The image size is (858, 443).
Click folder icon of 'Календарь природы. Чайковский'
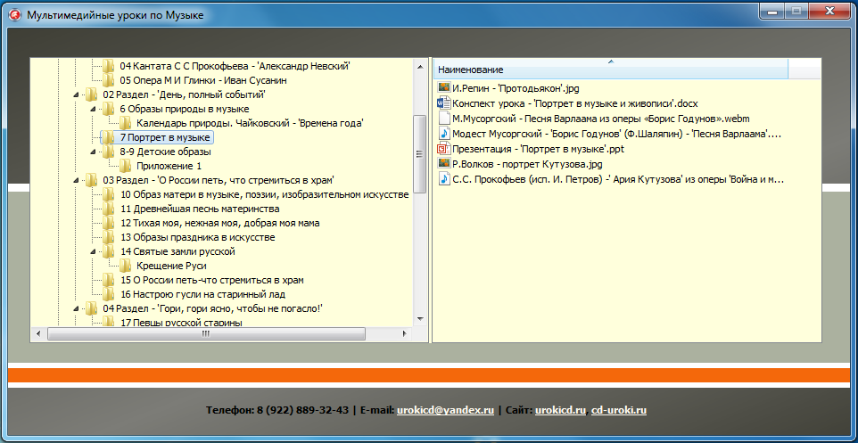(x=125, y=123)
